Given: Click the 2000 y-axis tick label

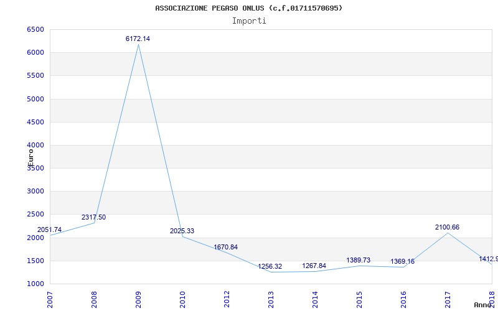Looking at the screenshot, I should point(35,238).
